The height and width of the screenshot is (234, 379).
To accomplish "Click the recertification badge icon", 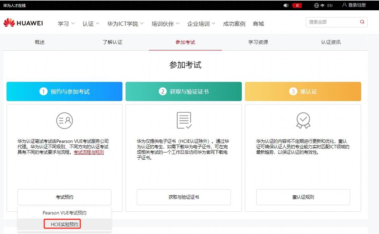I will pyautogui.click(x=303, y=121).
